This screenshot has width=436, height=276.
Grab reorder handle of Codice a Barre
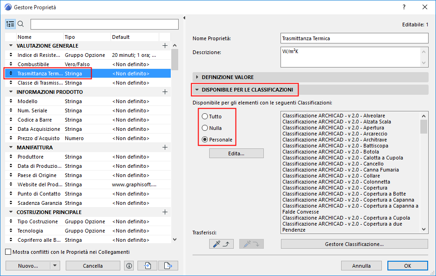(11, 120)
